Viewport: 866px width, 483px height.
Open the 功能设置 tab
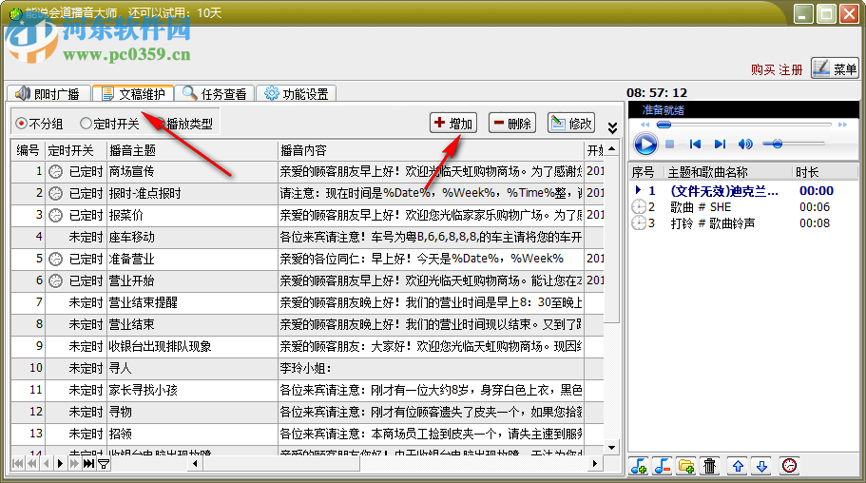[296, 94]
